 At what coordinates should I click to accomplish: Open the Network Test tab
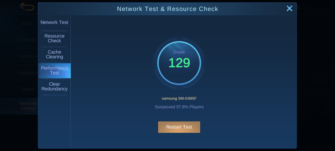54,22
